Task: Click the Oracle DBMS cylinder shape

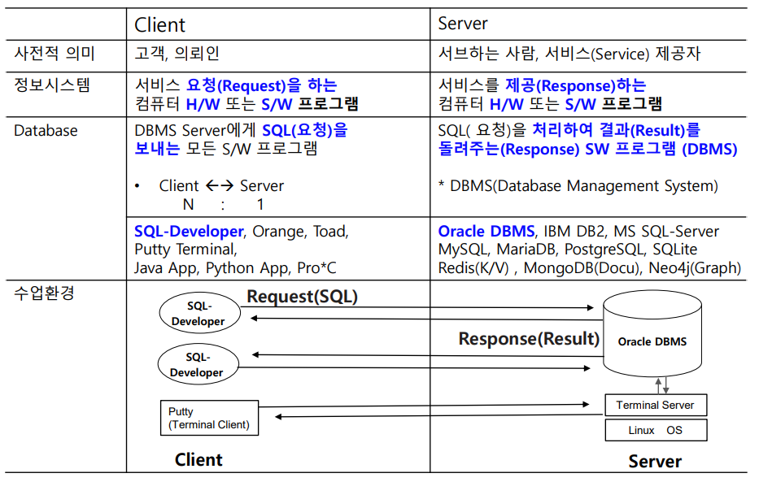Action: 652,334
